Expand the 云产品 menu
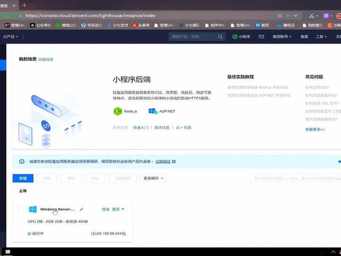 (x=10, y=37)
